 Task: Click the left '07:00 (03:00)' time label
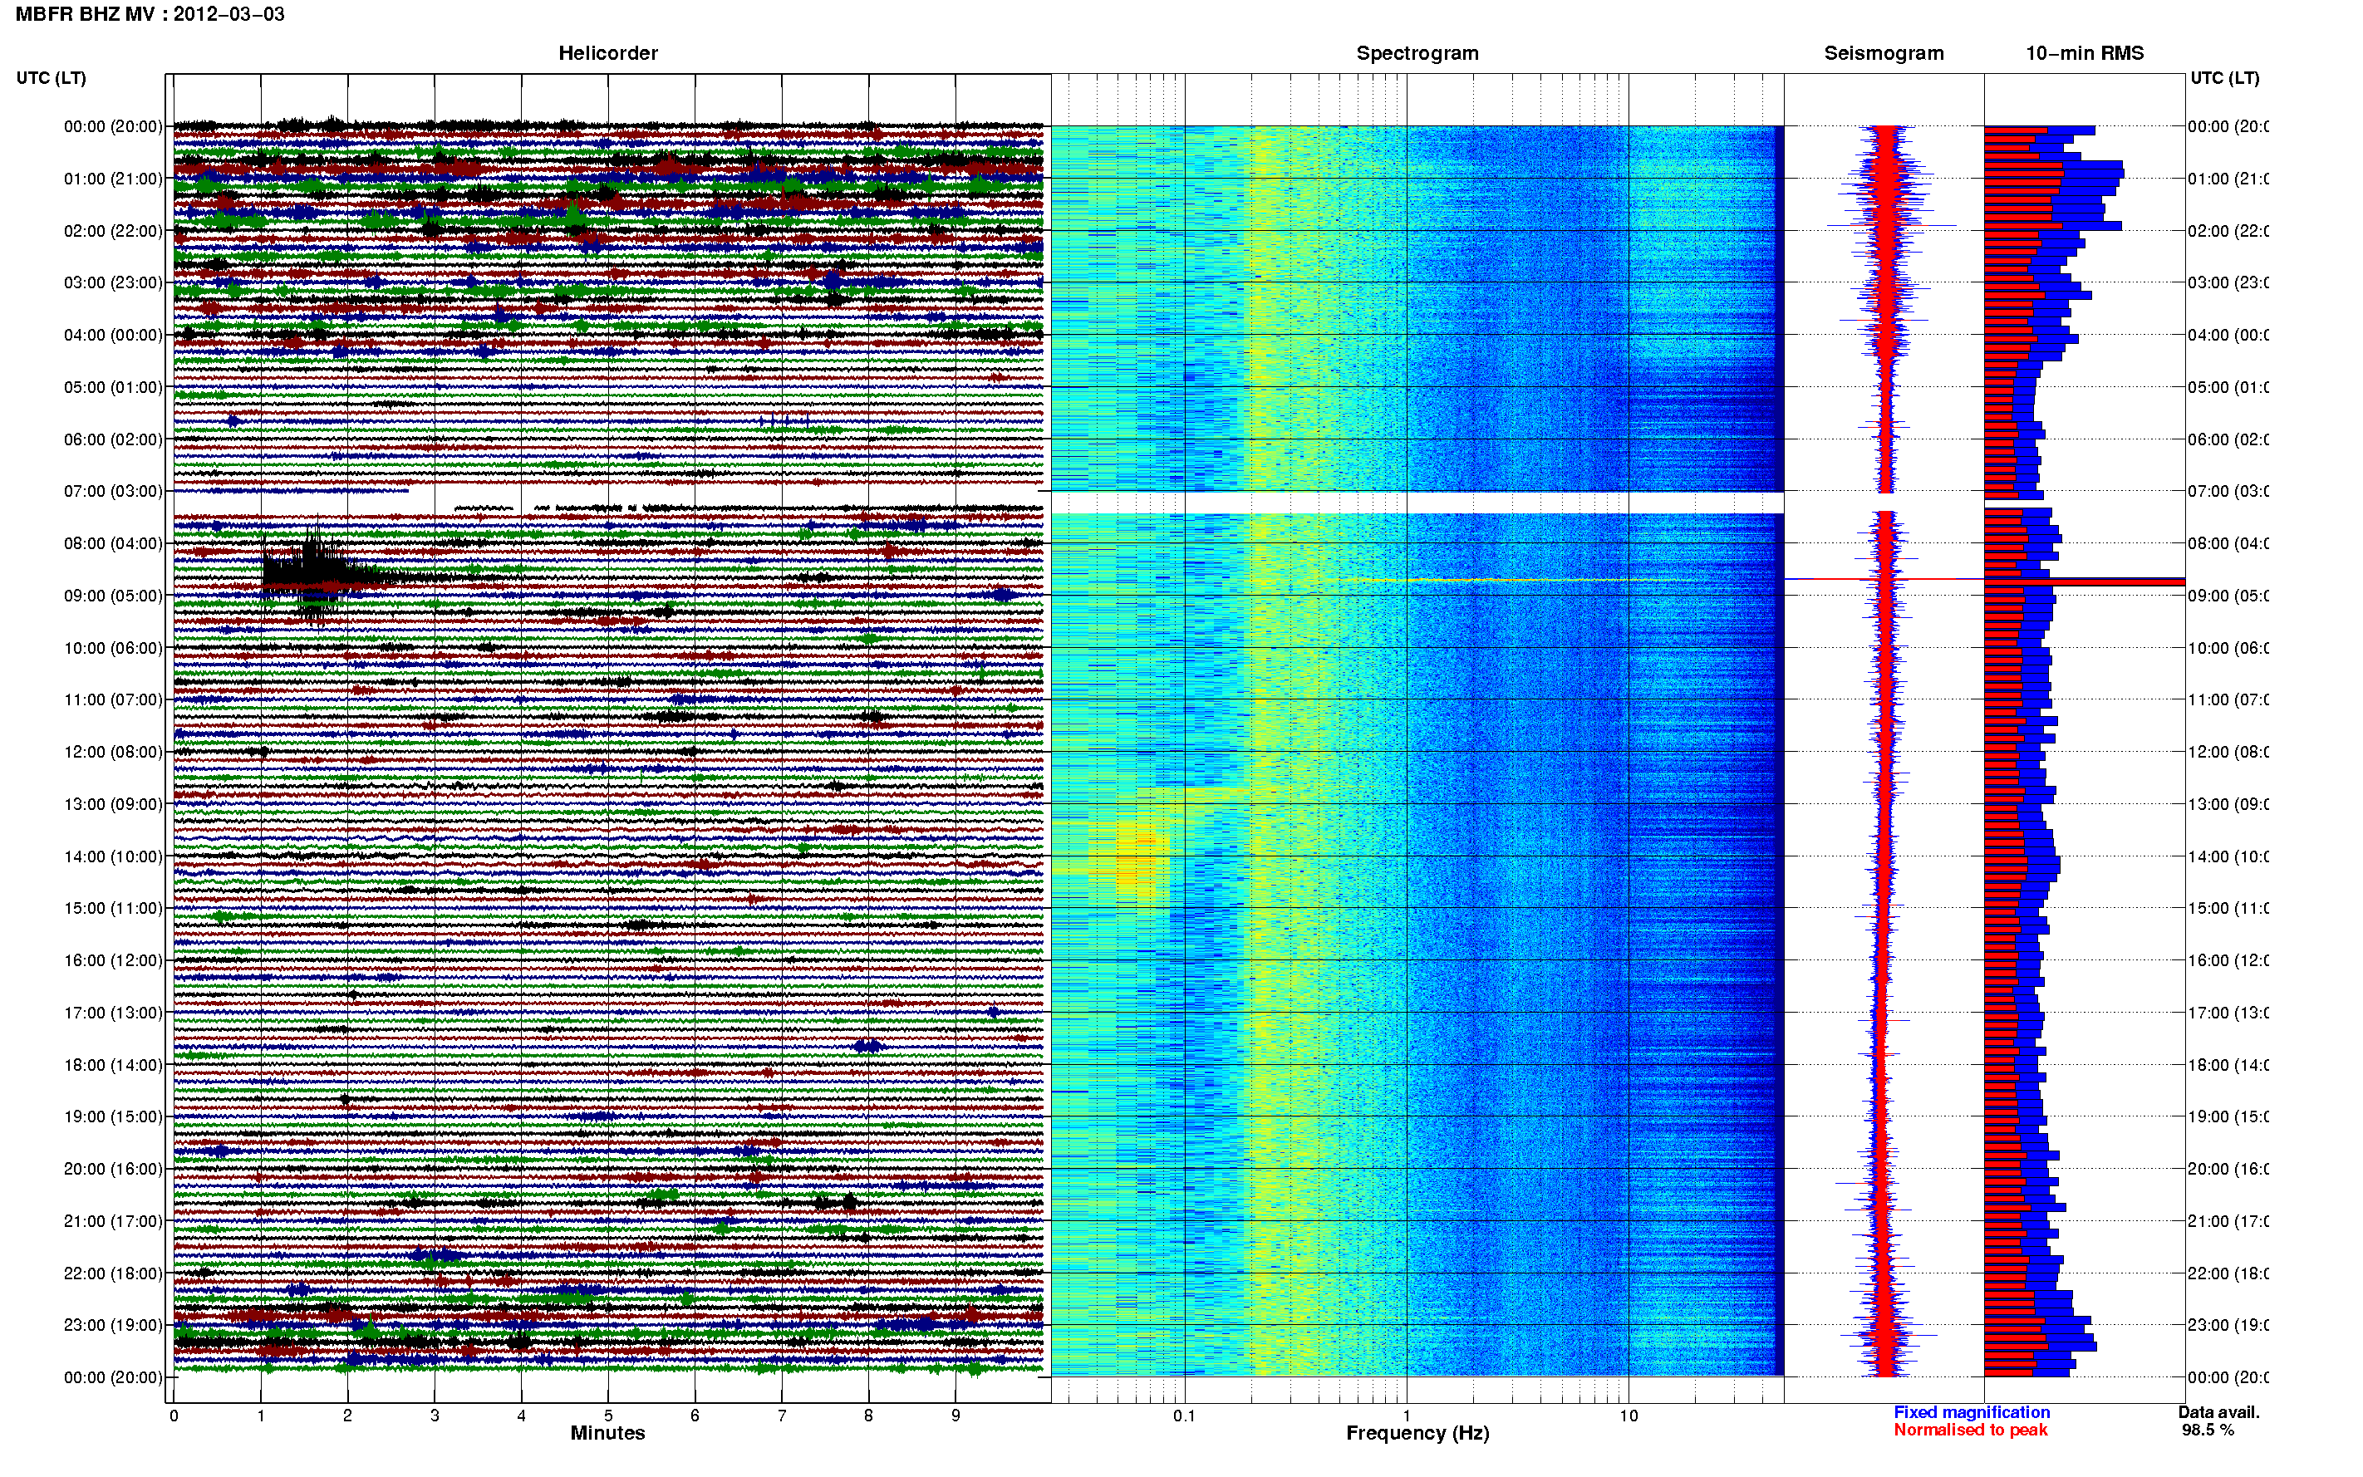113,491
